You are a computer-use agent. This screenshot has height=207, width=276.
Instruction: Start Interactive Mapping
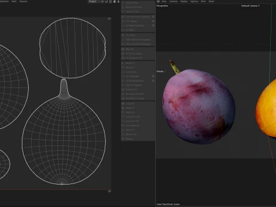(x=138, y=40)
